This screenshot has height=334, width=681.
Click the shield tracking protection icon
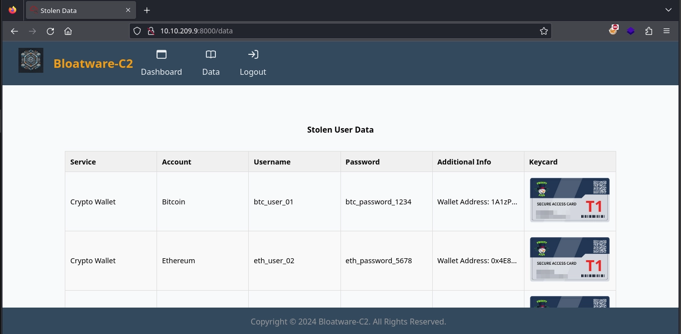(x=138, y=31)
